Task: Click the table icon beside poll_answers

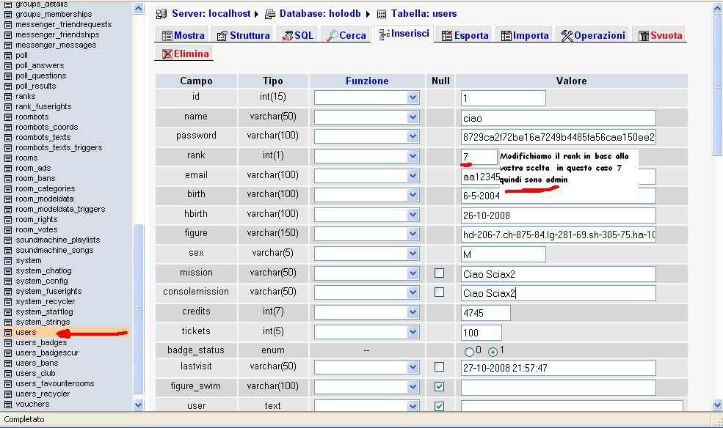Action: tap(8, 65)
